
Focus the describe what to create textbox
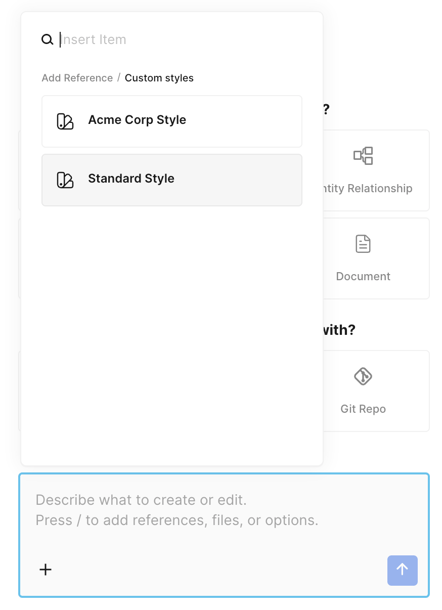pyautogui.click(x=224, y=535)
